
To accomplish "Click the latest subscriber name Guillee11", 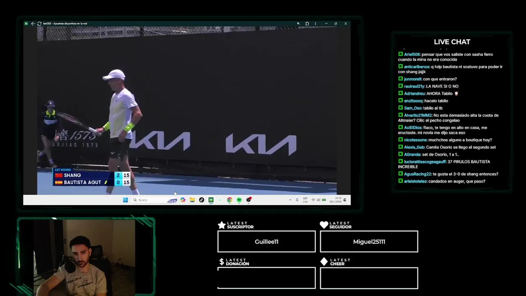I will pyautogui.click(x=266, y=242).
